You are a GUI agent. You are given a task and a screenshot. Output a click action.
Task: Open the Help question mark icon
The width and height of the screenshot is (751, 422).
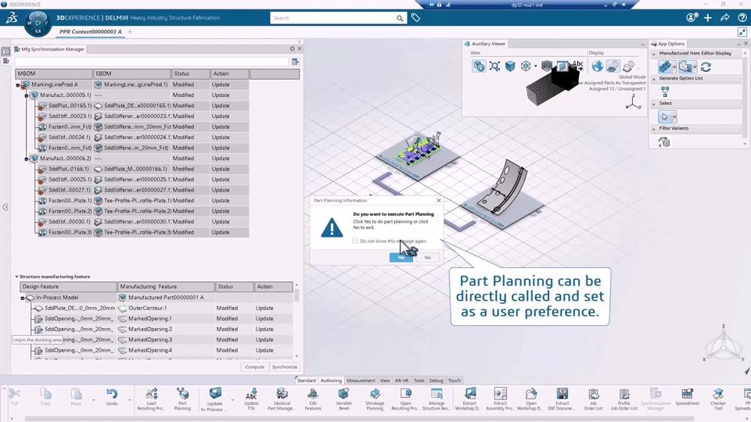coord(742,18)
